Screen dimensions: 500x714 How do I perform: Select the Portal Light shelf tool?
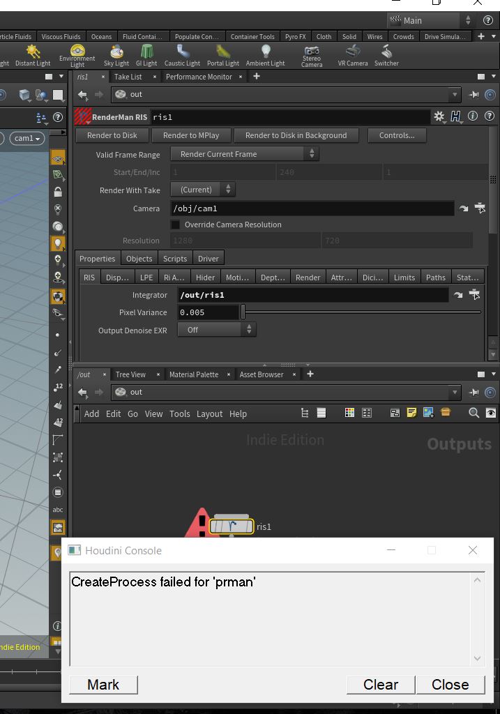222,56
